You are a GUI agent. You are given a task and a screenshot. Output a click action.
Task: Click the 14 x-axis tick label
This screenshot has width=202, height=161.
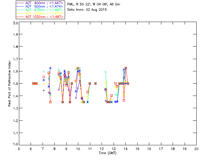click(x=126, y=149)
